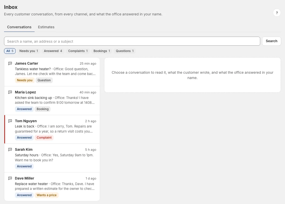Click the Search button
The image size is (285, 204).
coord(271,41)
